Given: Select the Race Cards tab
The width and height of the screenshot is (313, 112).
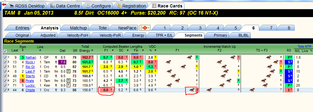Looking at the screenshot, I should click(x=167, y=6).
